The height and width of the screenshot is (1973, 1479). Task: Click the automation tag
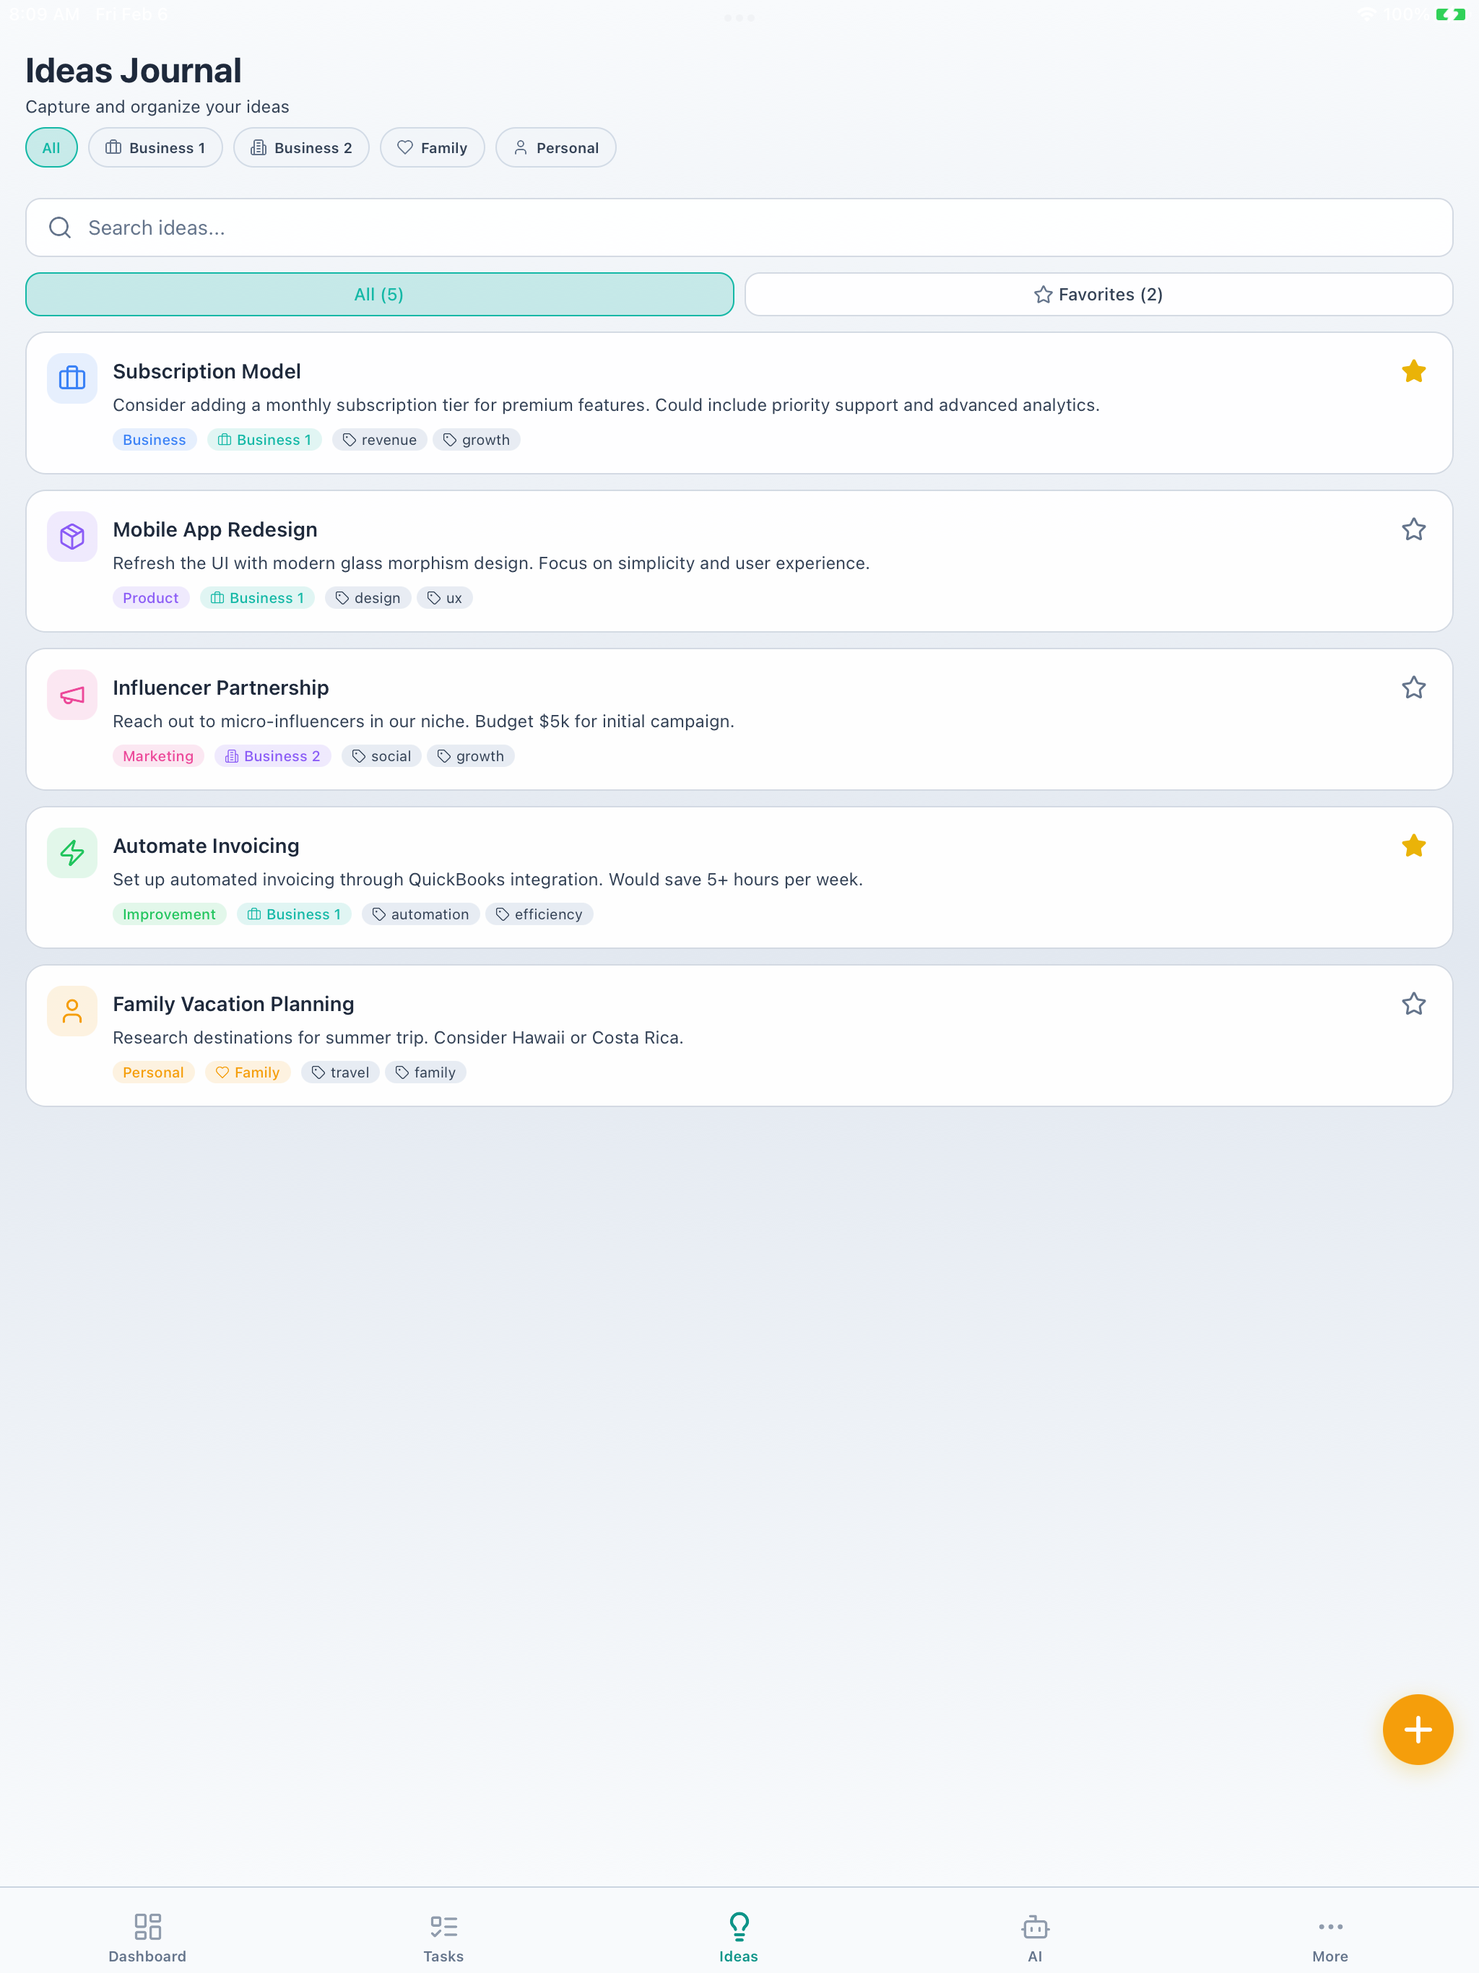(420, 914)
